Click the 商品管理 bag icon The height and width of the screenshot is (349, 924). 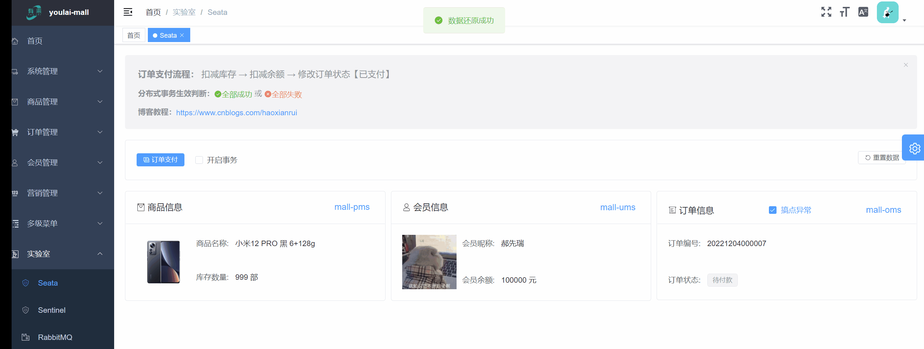[15, 102]
